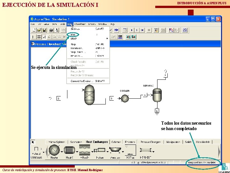
Task: Click the Print toolbar icon
Action: 51,30
